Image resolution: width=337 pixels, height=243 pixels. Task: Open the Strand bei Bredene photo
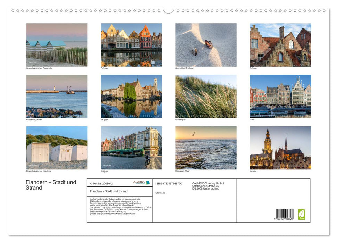205,44
